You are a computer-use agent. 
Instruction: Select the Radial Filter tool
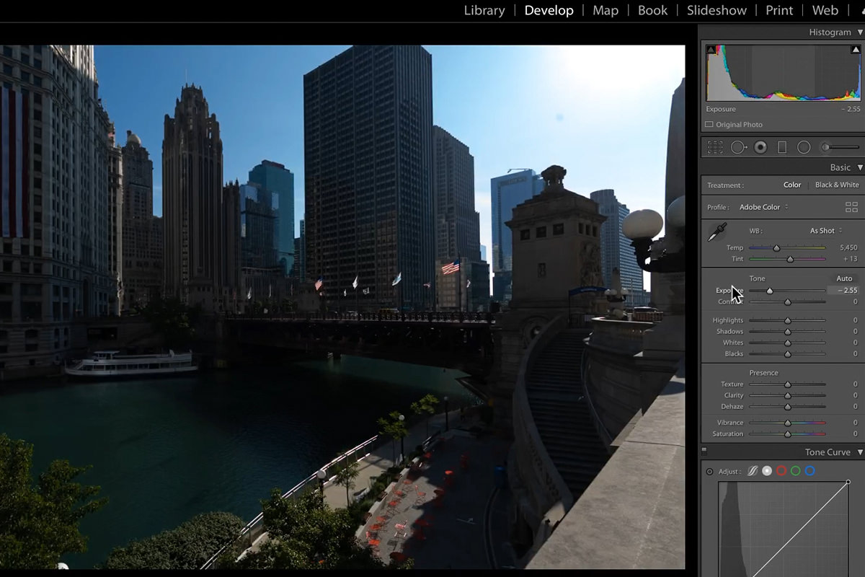[803, 147]
